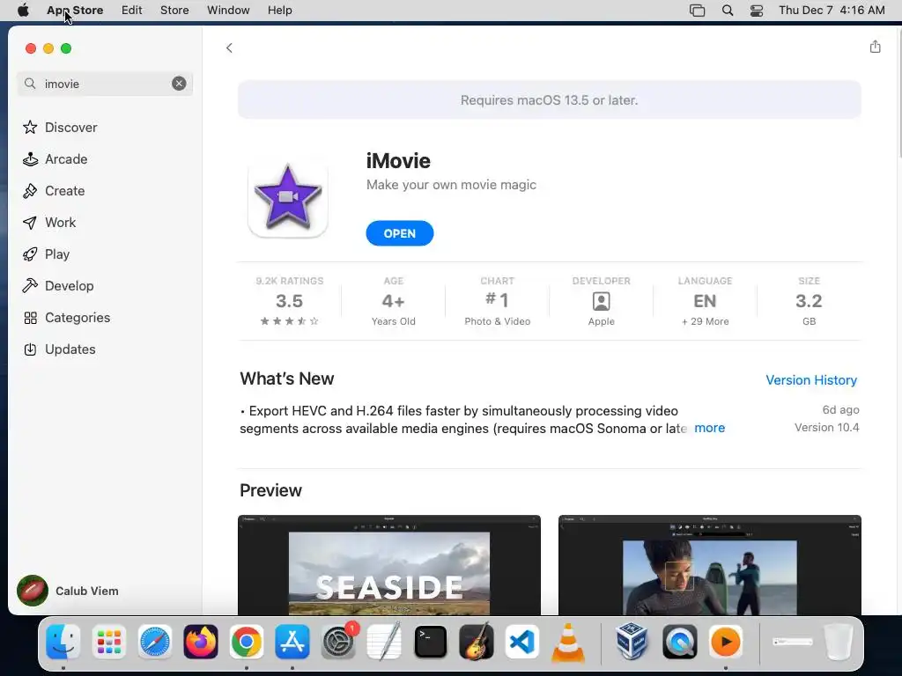Launch Terminal from the Dock
This screenshot has height=676, width=902.
(x=430, y=642)
